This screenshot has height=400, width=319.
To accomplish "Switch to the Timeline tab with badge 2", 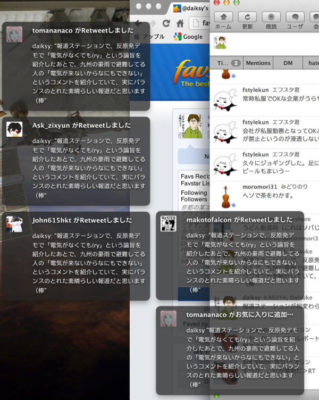I will 226,63.
